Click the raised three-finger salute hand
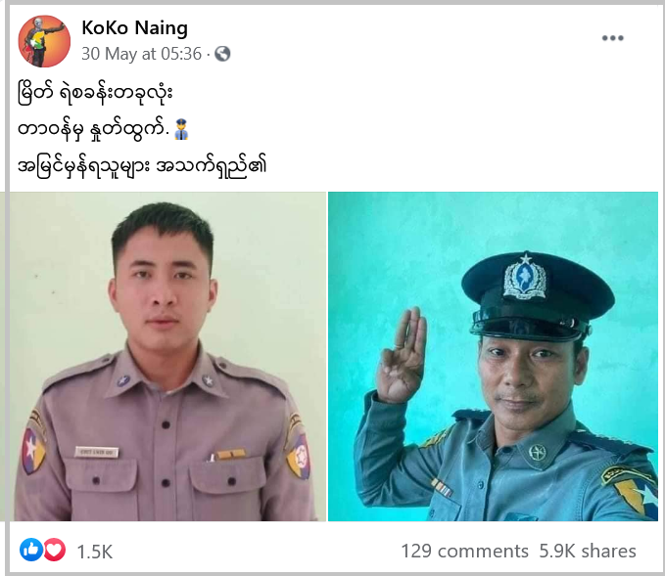This screenshot has height=576, width=665. [x=403, y=355]
